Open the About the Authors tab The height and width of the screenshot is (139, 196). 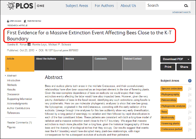49,63
